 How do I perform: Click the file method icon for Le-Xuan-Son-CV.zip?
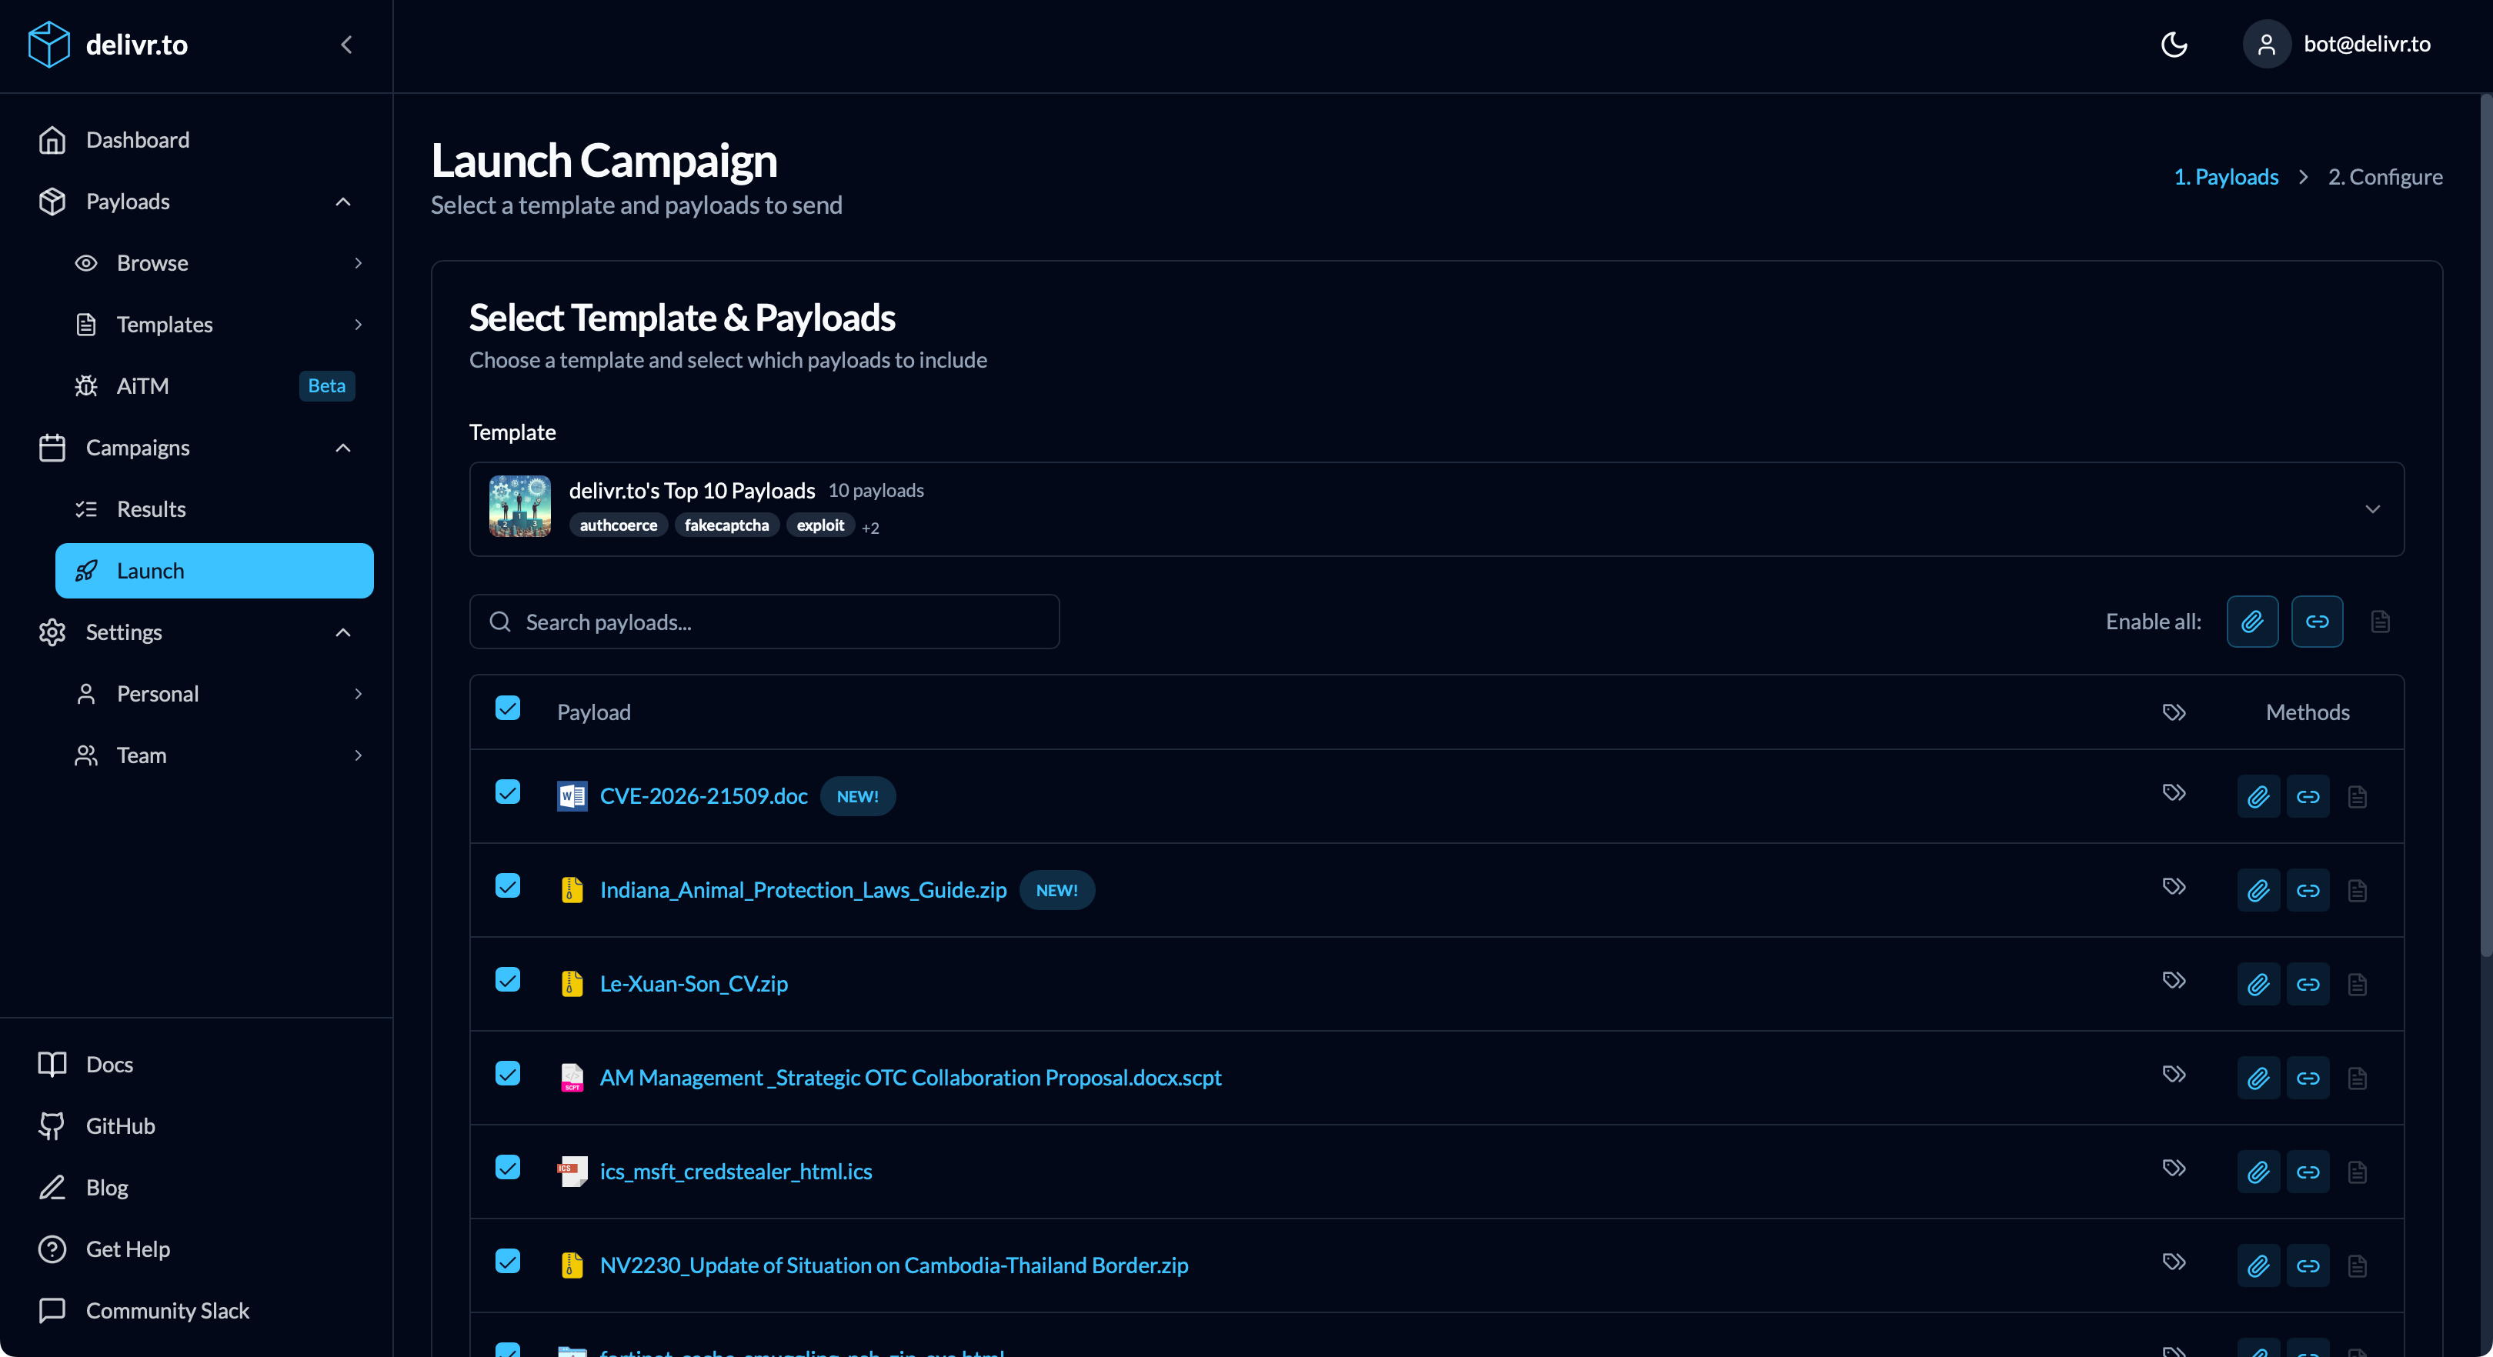click(x=2358, y=983)
